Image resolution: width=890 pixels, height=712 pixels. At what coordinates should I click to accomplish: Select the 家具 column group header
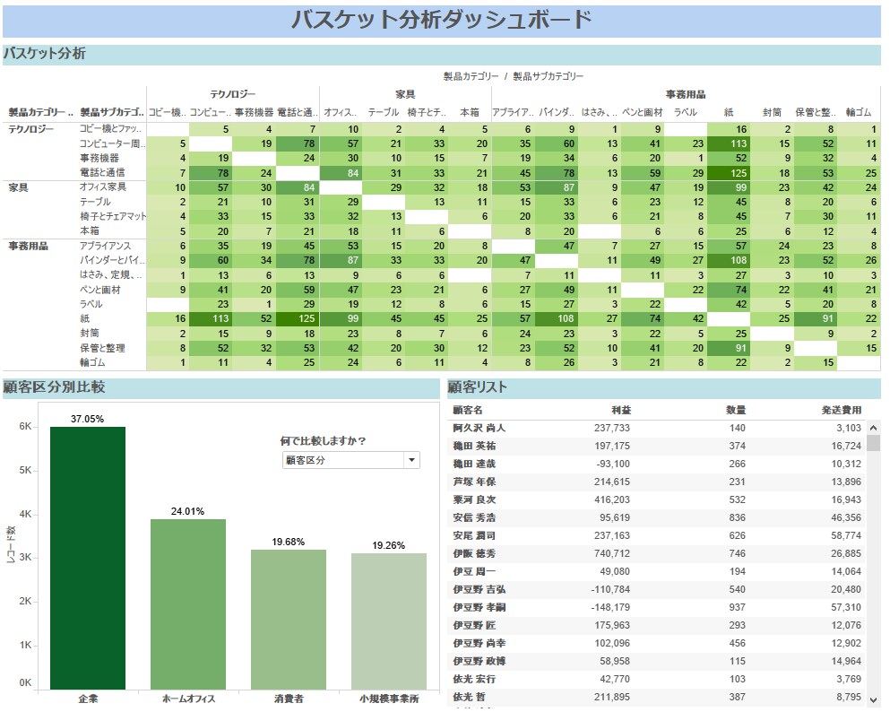click(405, 94)
